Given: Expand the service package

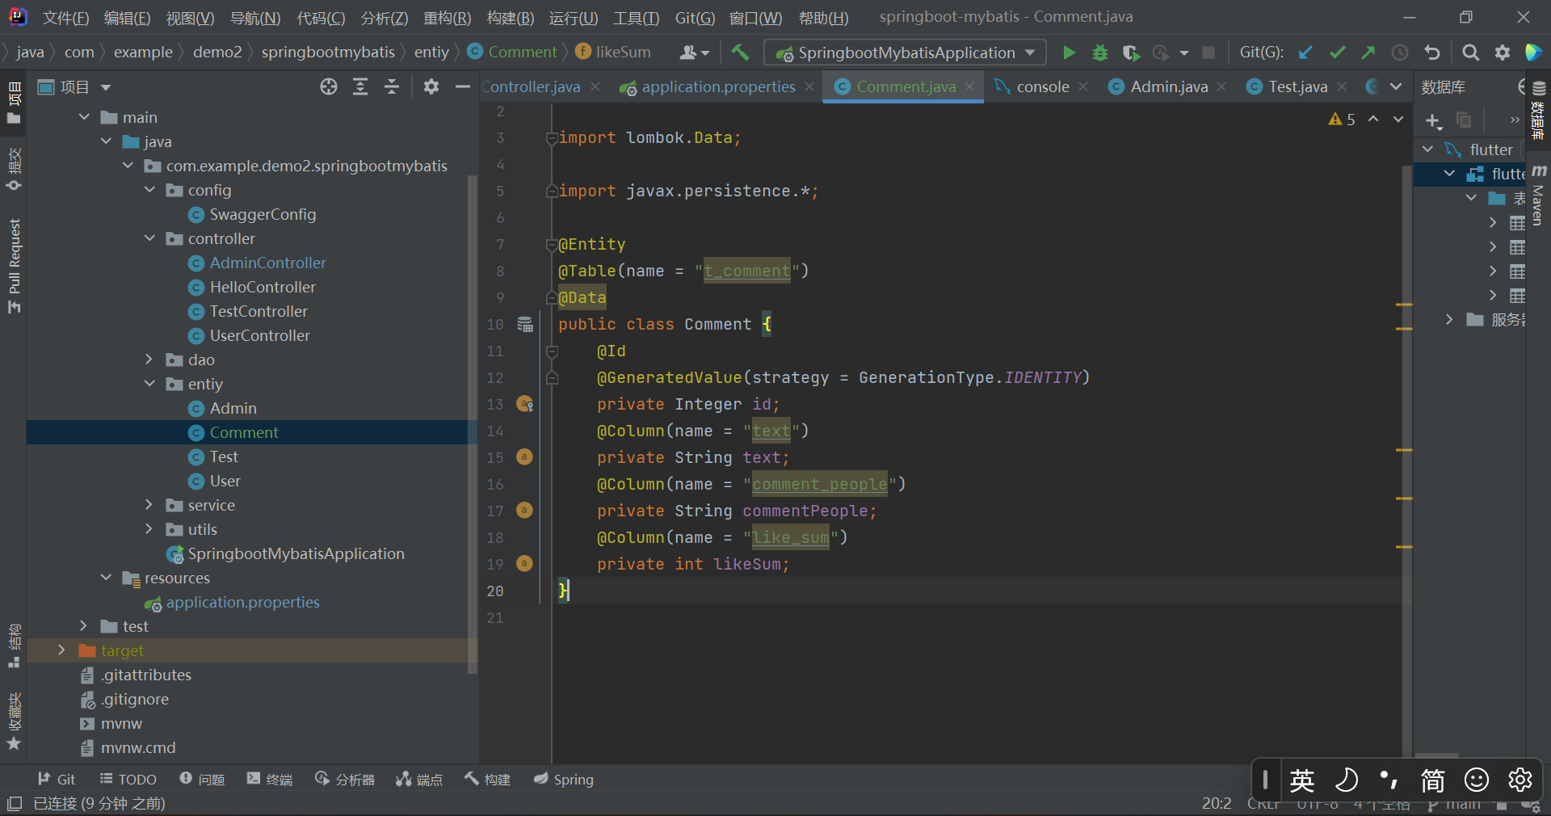Looking at the screenshot, I should (x=149, y=505).
